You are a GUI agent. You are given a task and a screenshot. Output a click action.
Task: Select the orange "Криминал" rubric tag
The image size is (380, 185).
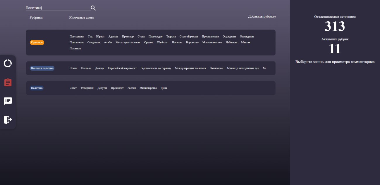(x=37, y=42)
